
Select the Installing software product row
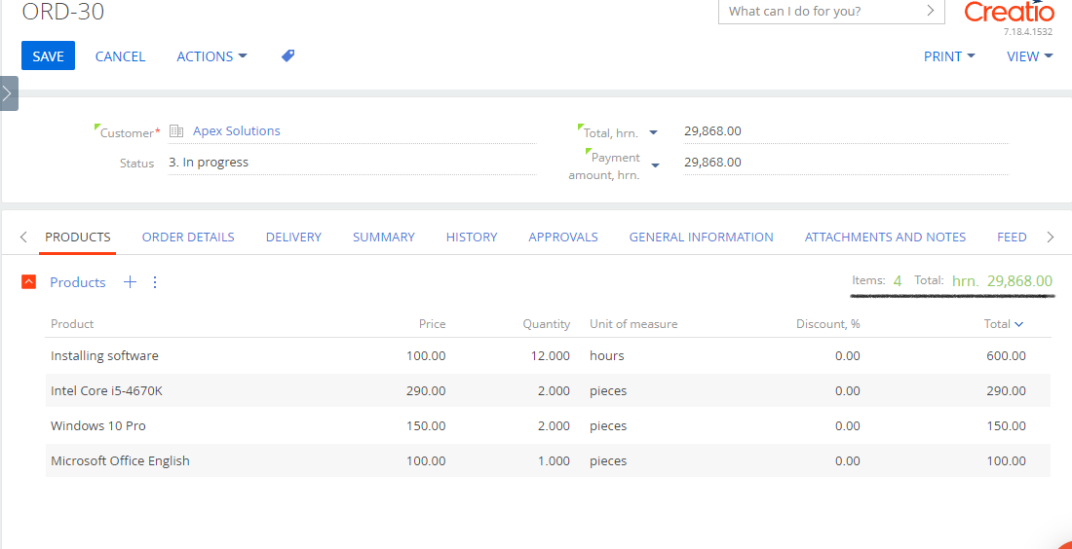pos(549,355)
